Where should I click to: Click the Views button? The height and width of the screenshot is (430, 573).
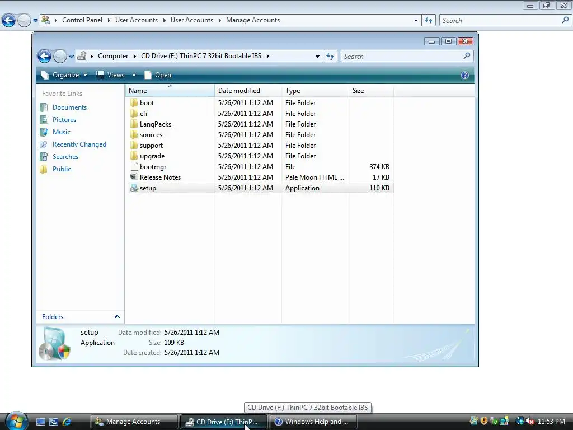click(111, 75)
